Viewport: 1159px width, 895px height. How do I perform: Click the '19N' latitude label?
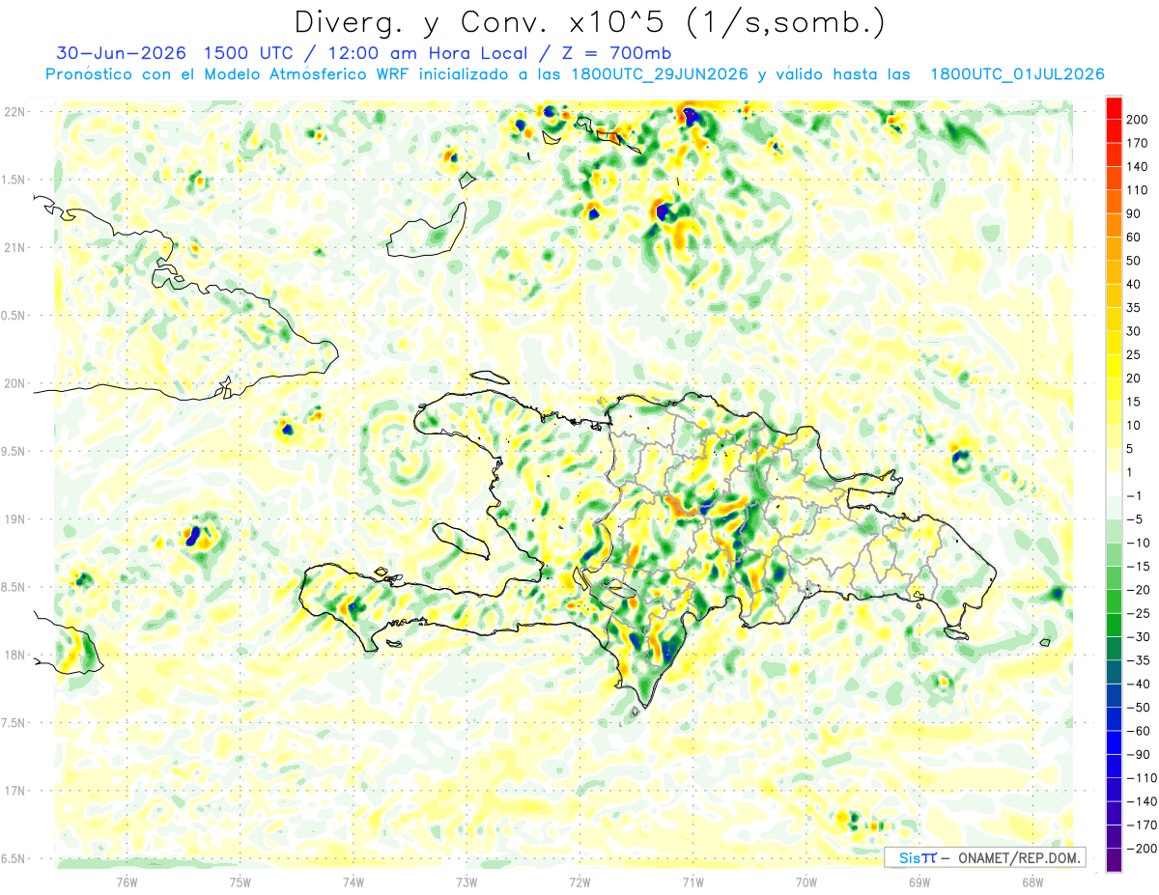click(15, 519)
